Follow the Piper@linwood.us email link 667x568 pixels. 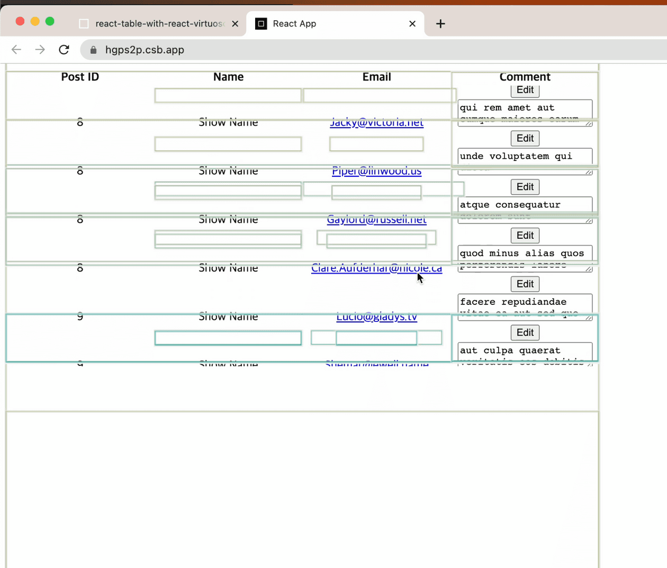point(376,171)
